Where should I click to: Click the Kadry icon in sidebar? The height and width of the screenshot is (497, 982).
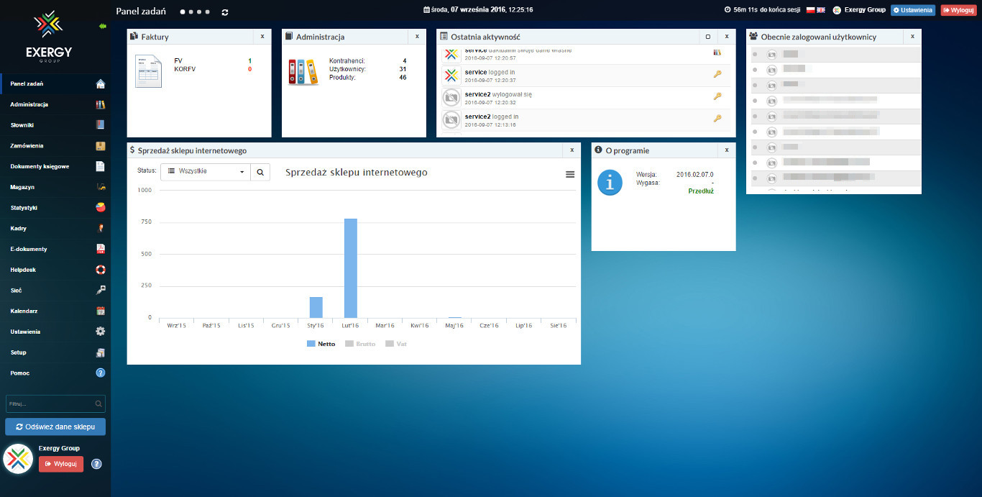[x=101, y=229]
